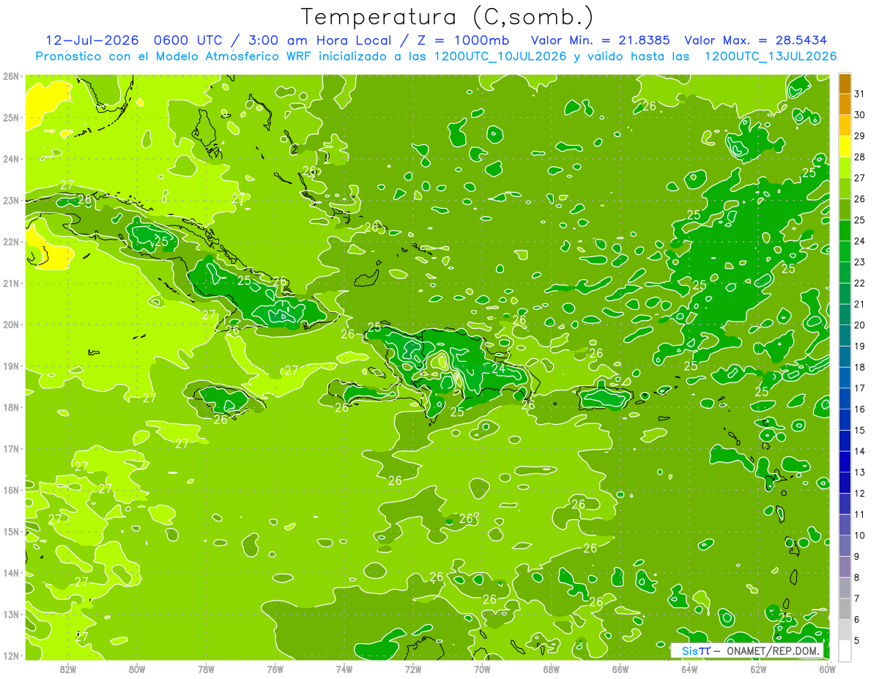Click the "1200UTC_13JUL2026" valid-until time
This screenshot has width=879, height=679.
[771, 56]
